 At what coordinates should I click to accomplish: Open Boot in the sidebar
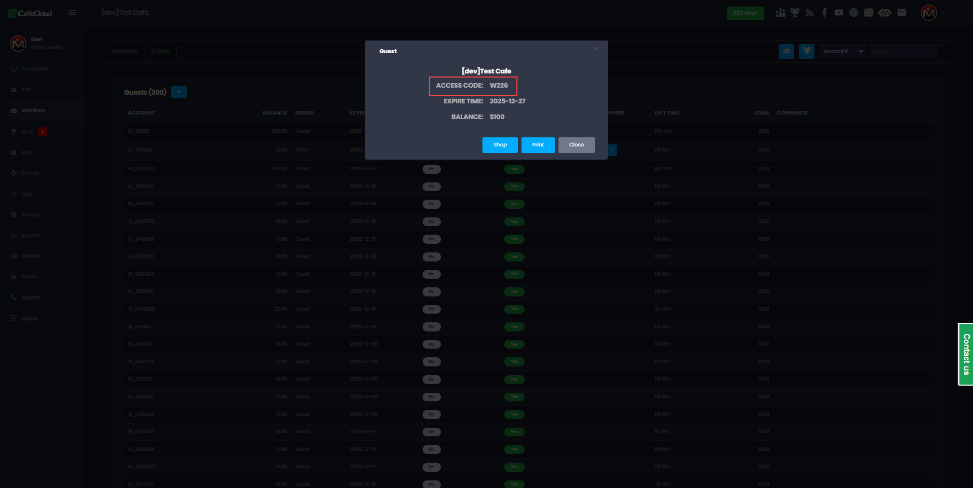click(x=26, y=153)
